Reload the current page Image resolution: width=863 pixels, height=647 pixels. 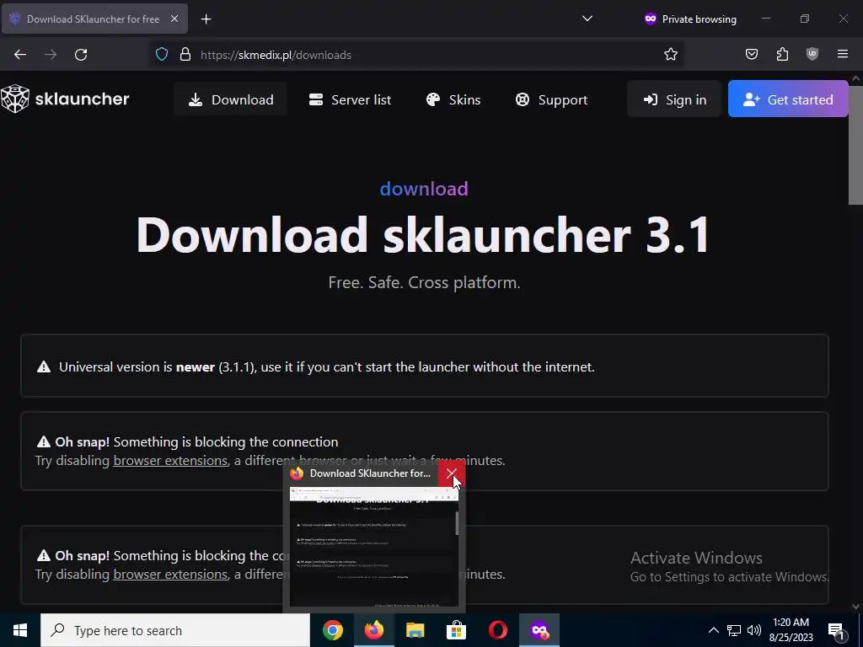tap(81, 55)
